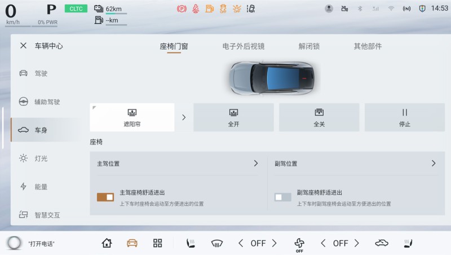The height and width of the screenshot is (255, 451).
Task: Close the 车辆中心 panel
Action: [23, 46]
